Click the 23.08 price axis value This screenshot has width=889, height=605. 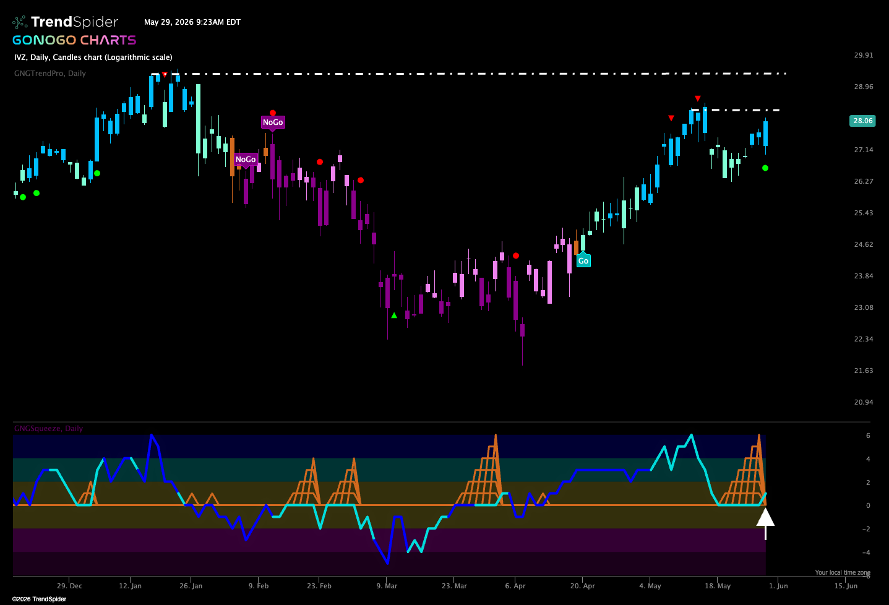pos(864,307)
